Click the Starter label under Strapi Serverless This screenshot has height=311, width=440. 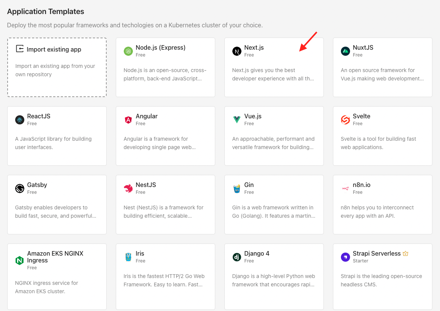pos(361,261)
